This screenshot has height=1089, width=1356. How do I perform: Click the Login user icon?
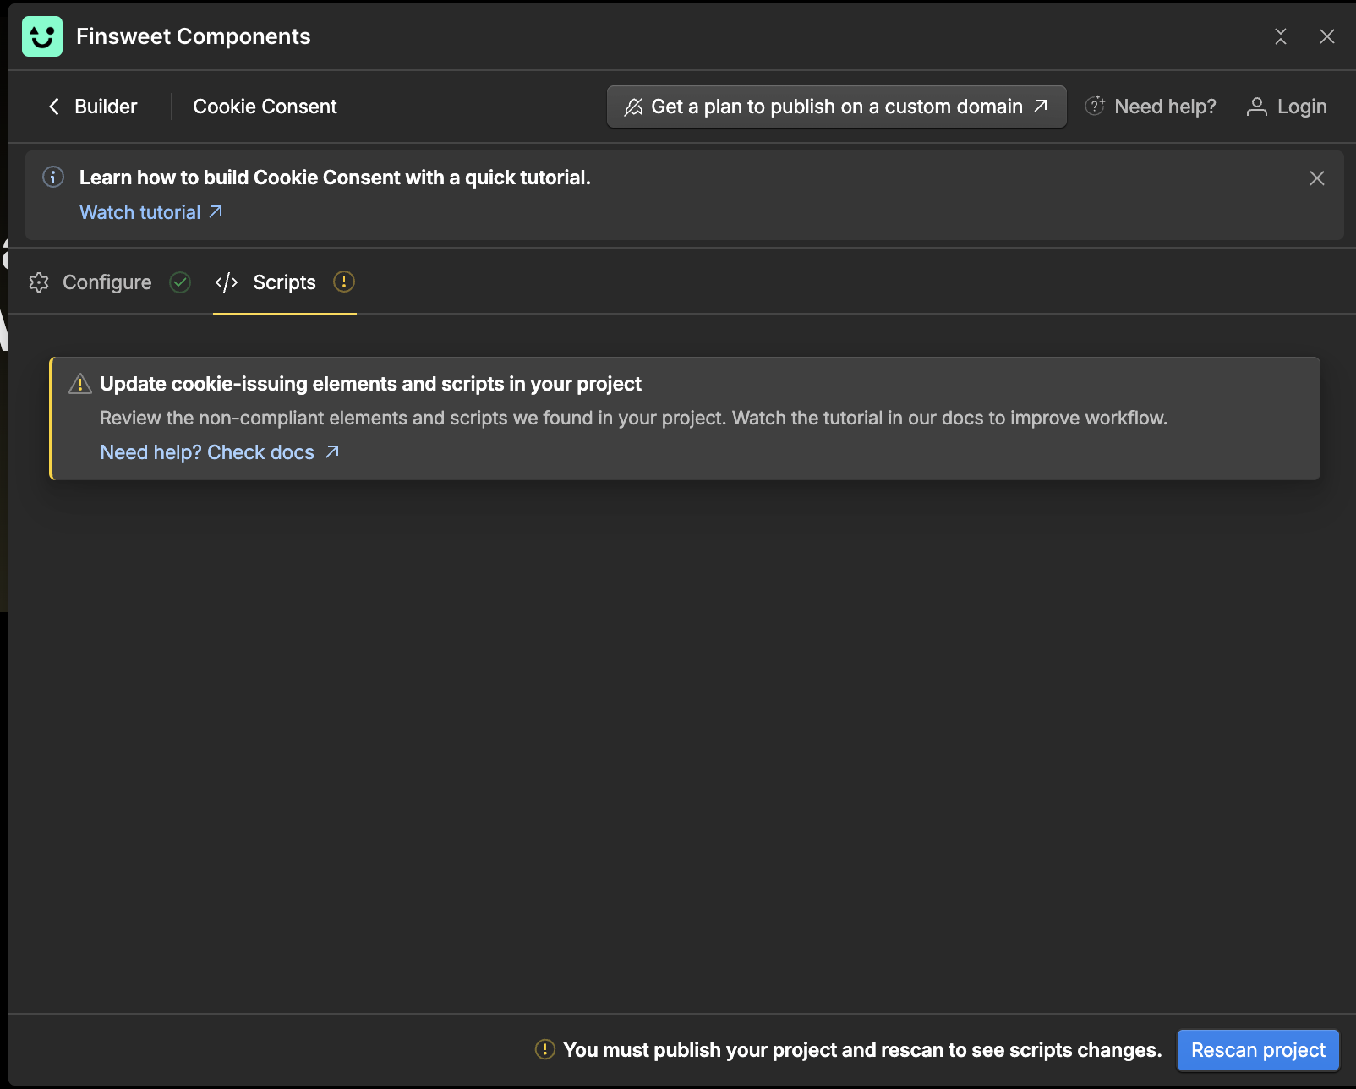click(x=1257, y=107)
